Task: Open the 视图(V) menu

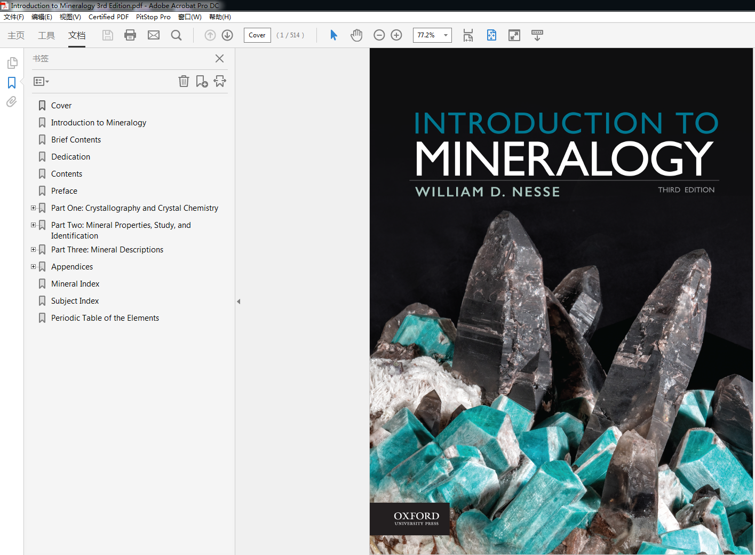Action: click(70, 17)
